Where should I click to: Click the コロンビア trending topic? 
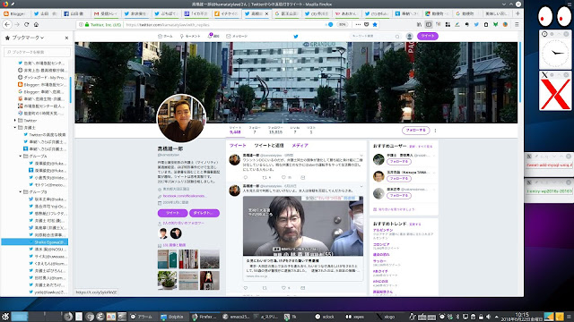(x=381, y=244)
